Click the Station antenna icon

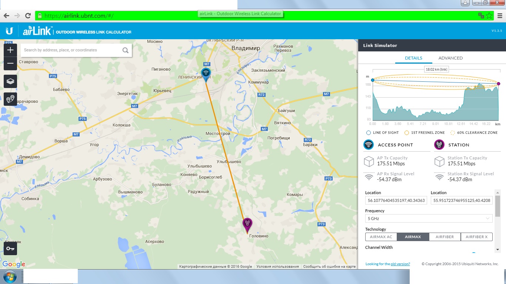tap(439, 145)
